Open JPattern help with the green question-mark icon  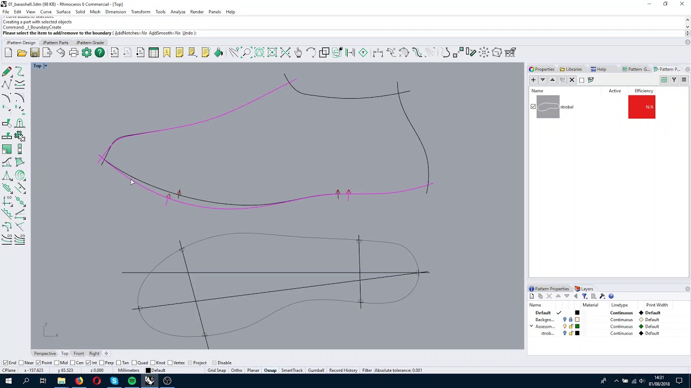coord(99,52)
